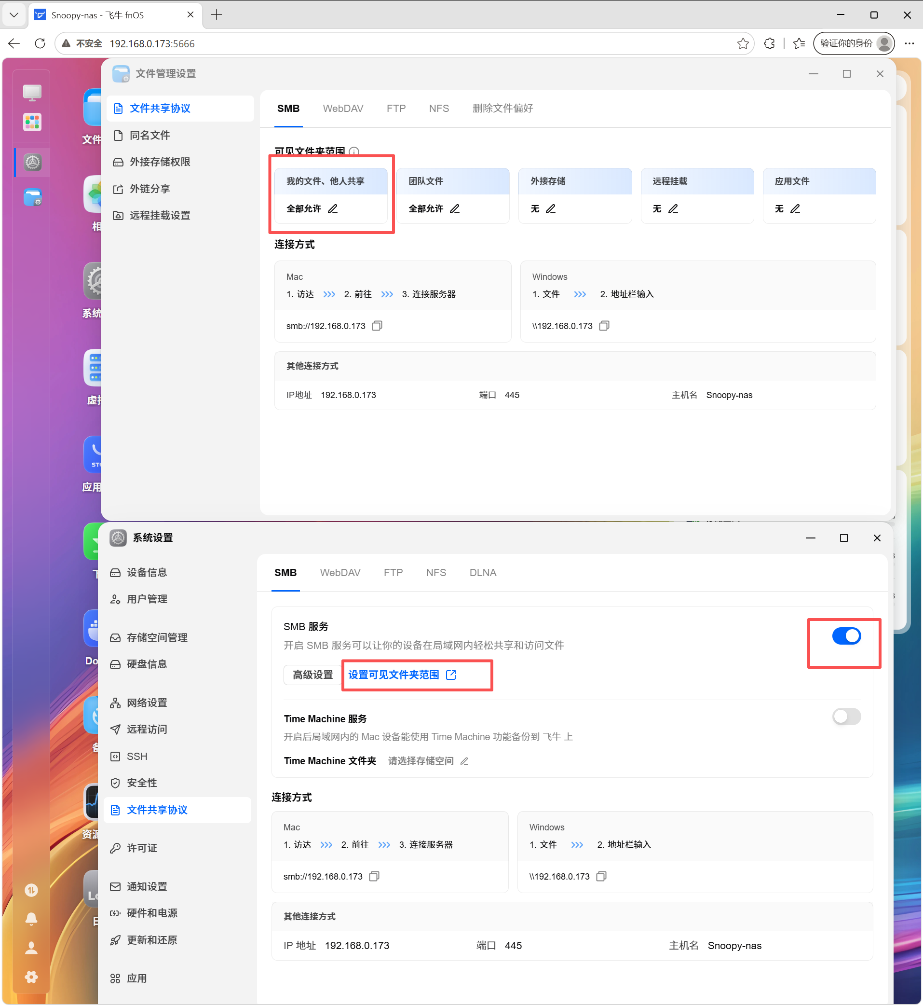Viewport: 923px width, 1006px height.
Task: Click 高级设置 button
Action: 312,675
